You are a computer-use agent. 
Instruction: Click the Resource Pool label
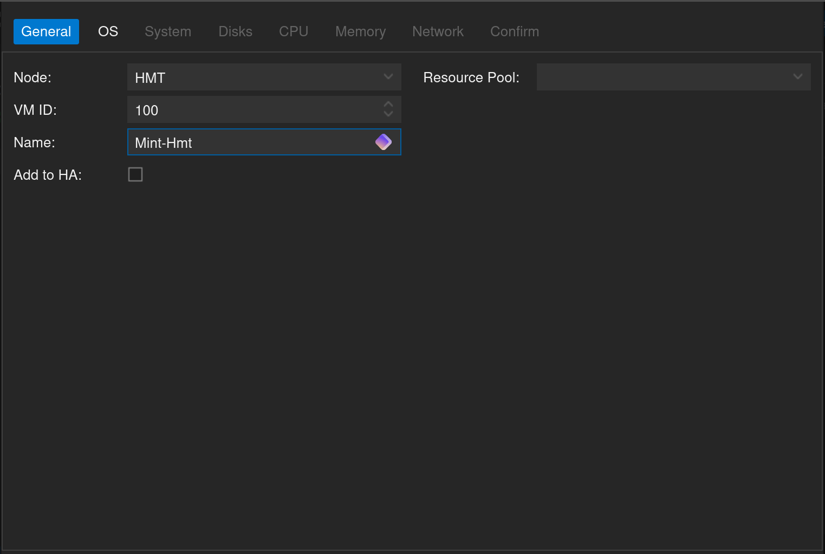pos(471,77)
